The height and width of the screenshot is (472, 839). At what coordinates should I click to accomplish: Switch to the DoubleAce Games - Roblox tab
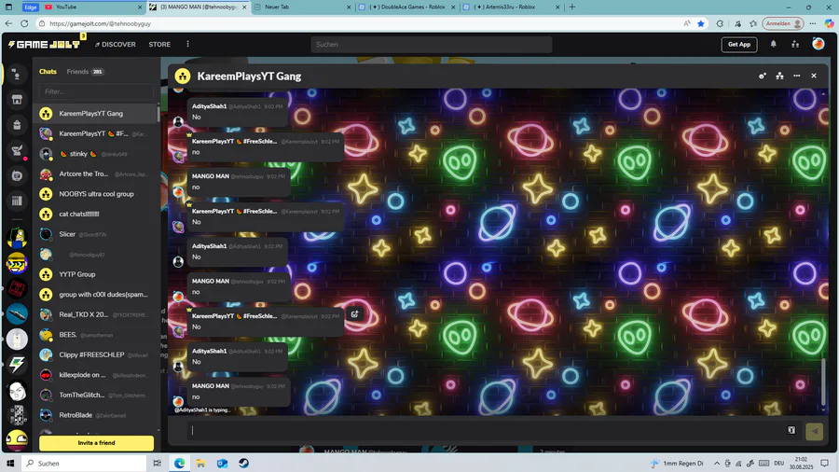coord(406,7)
